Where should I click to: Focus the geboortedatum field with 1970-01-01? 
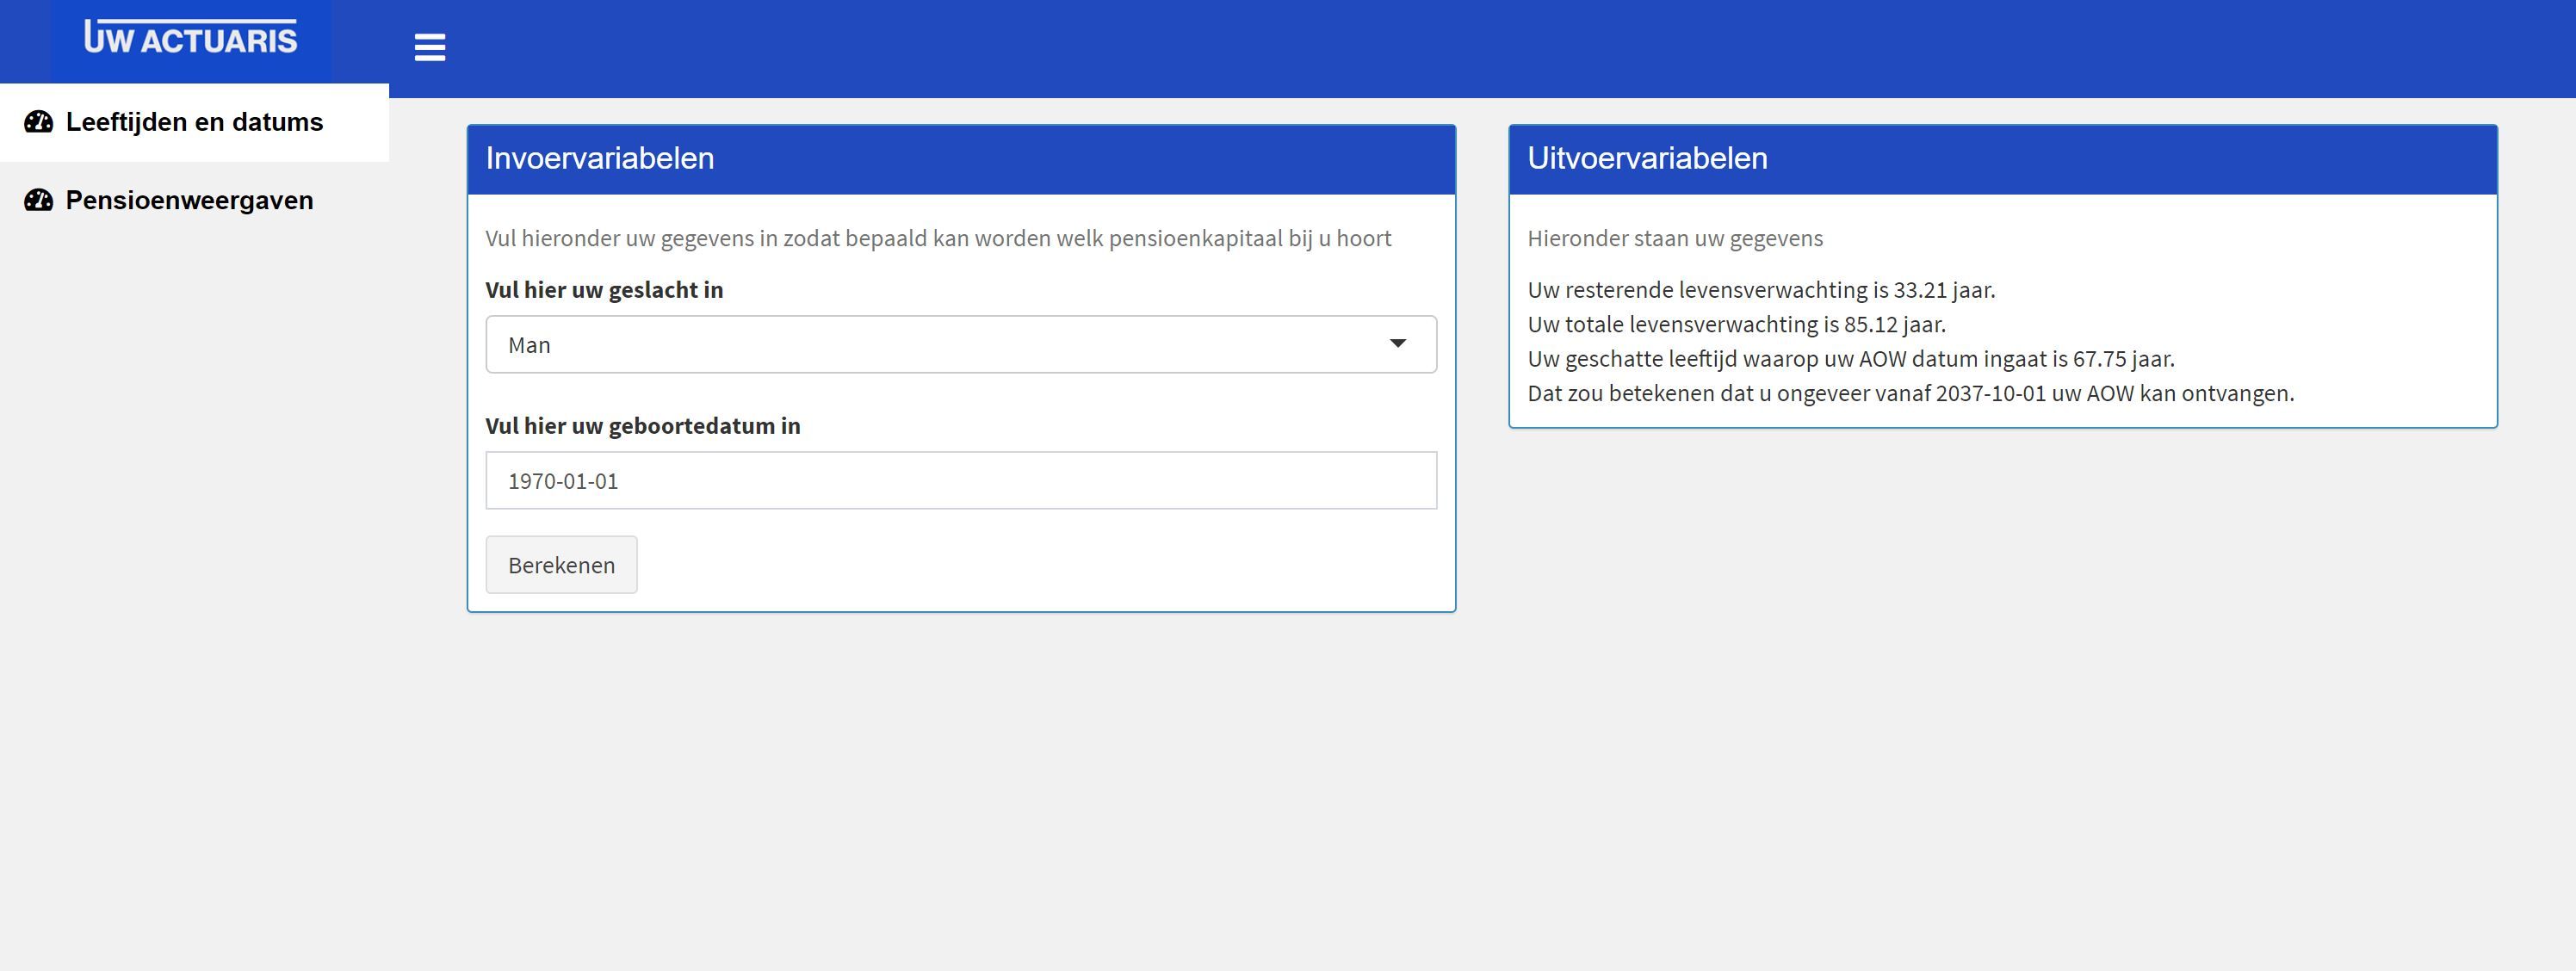[x=960, y=481]
